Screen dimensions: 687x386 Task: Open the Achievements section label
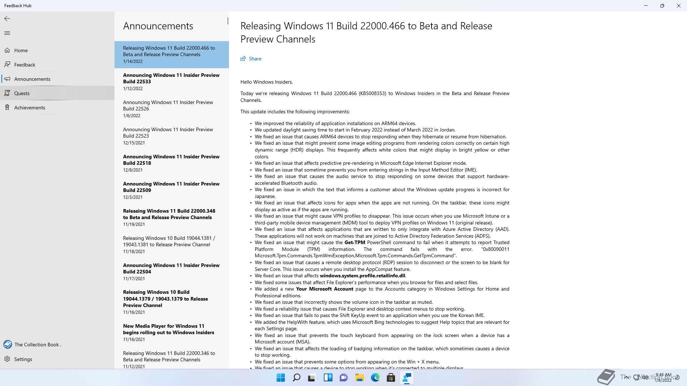pyautogui.click(x=30, y=108)
